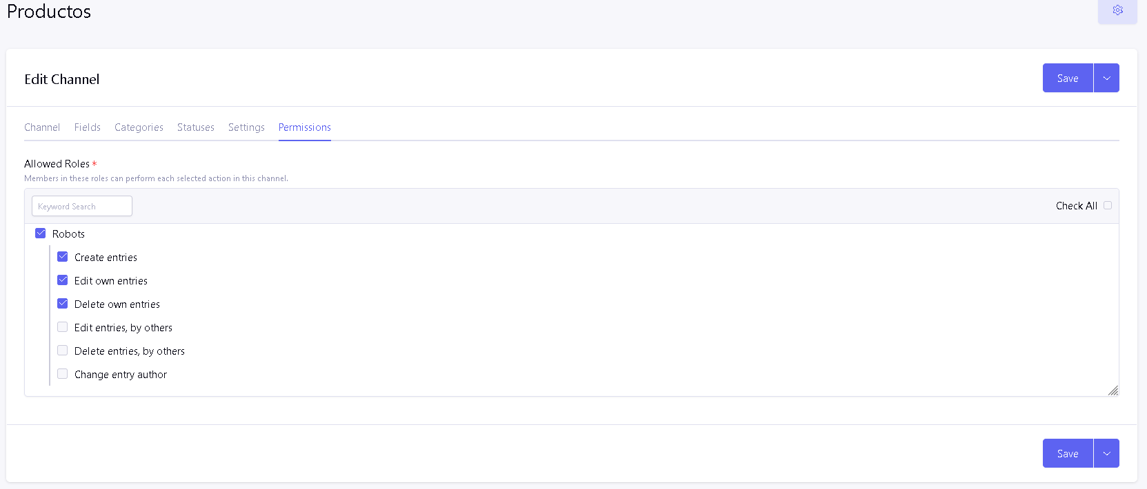
Task: Expand the top Save dropdown arrow
Action: pos(1106,78)
